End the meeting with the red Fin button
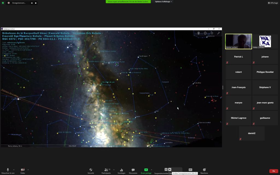Screen dimensions: 280x175 [x=273, y=171]
